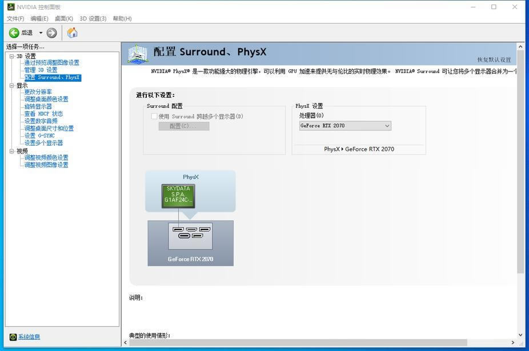
Task: Select 设置多个显示器 in the tree
Action: point(43,143)
